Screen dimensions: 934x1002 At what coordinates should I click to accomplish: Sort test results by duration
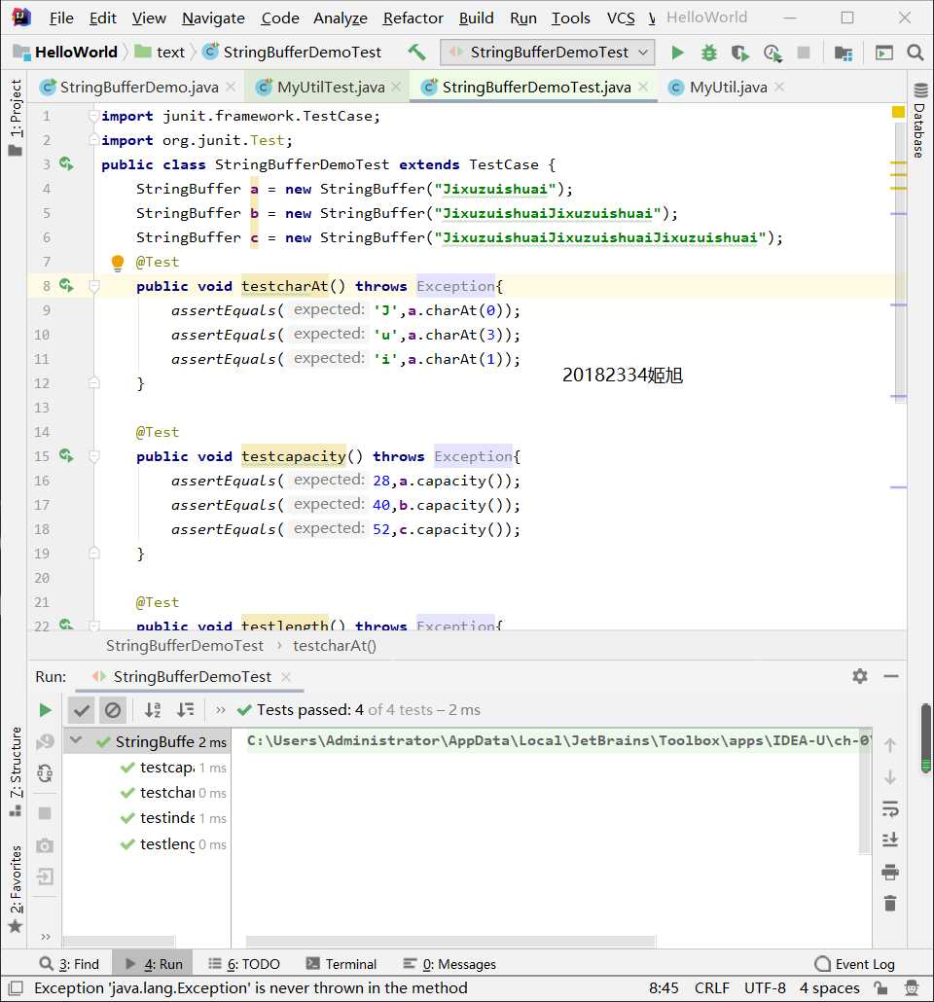pyautogui.click(x=186, y=710)
